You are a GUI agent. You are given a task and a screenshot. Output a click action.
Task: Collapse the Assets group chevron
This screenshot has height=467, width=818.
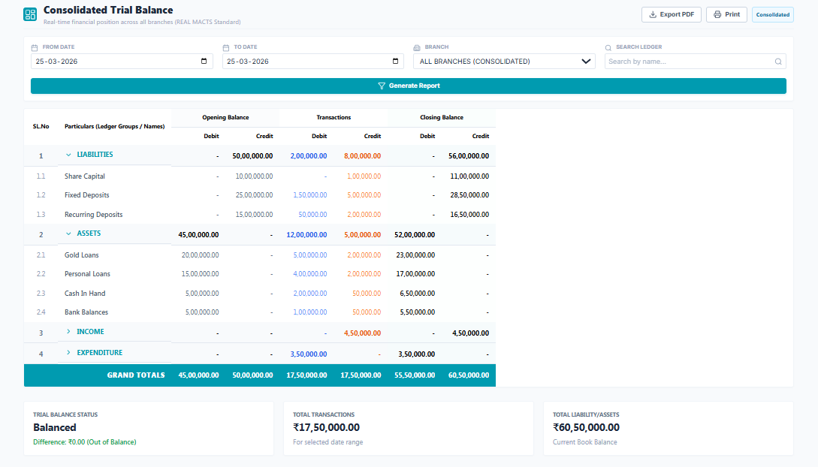point(69,234)
